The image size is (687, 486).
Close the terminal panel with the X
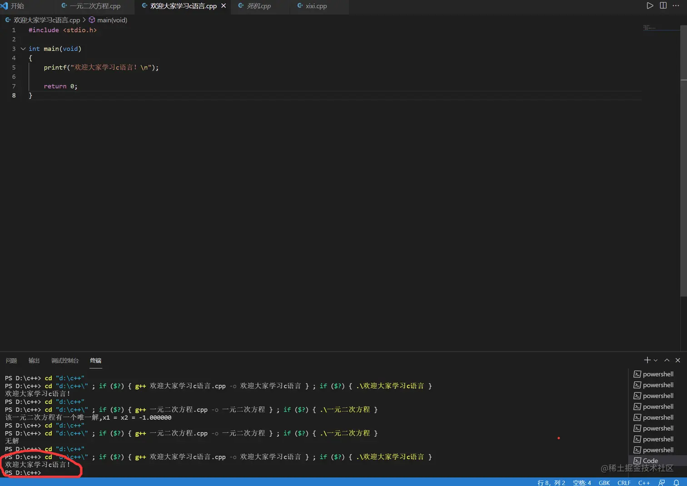(x=677, y=360)
